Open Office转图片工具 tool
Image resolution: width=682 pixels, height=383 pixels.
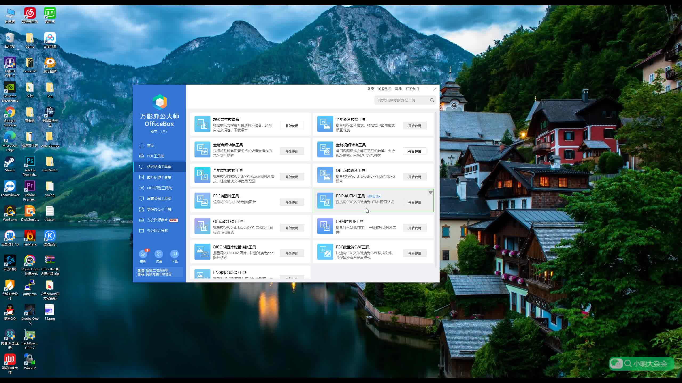click(414, 177)
